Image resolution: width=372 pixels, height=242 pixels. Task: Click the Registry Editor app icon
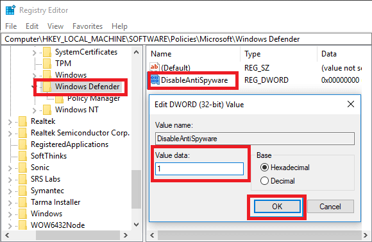10,10
